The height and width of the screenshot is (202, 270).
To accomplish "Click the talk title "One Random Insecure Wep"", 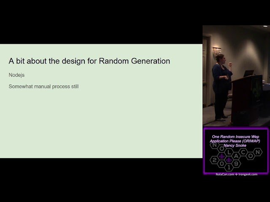I will click(235, 137).
